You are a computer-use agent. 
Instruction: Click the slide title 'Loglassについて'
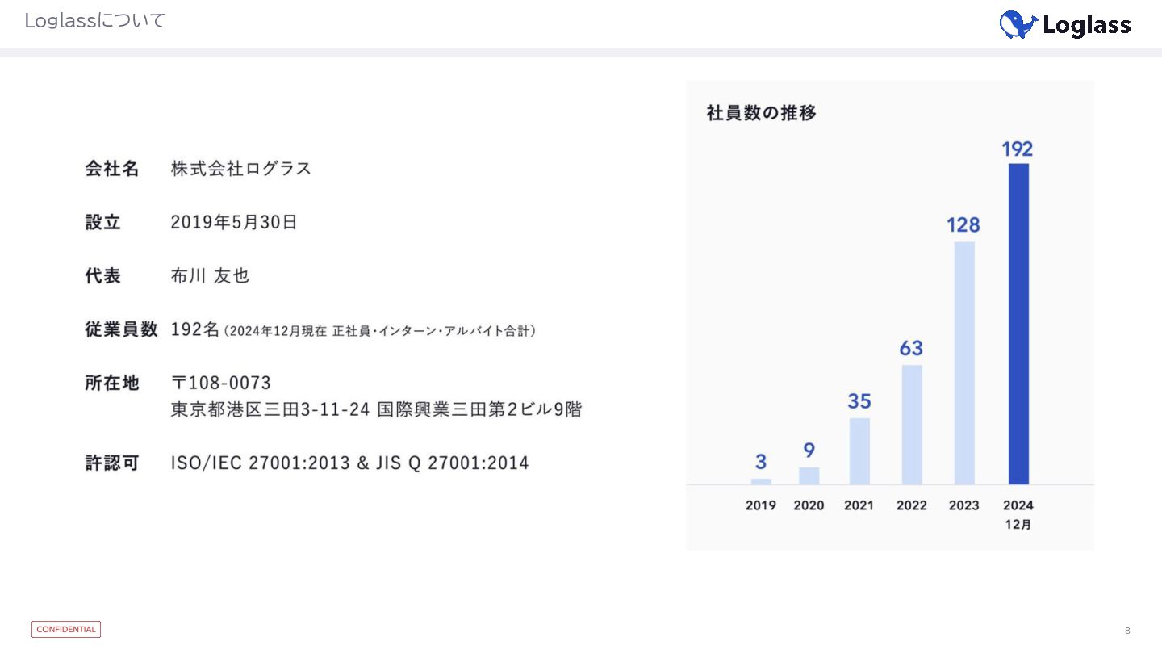[94, 21]
